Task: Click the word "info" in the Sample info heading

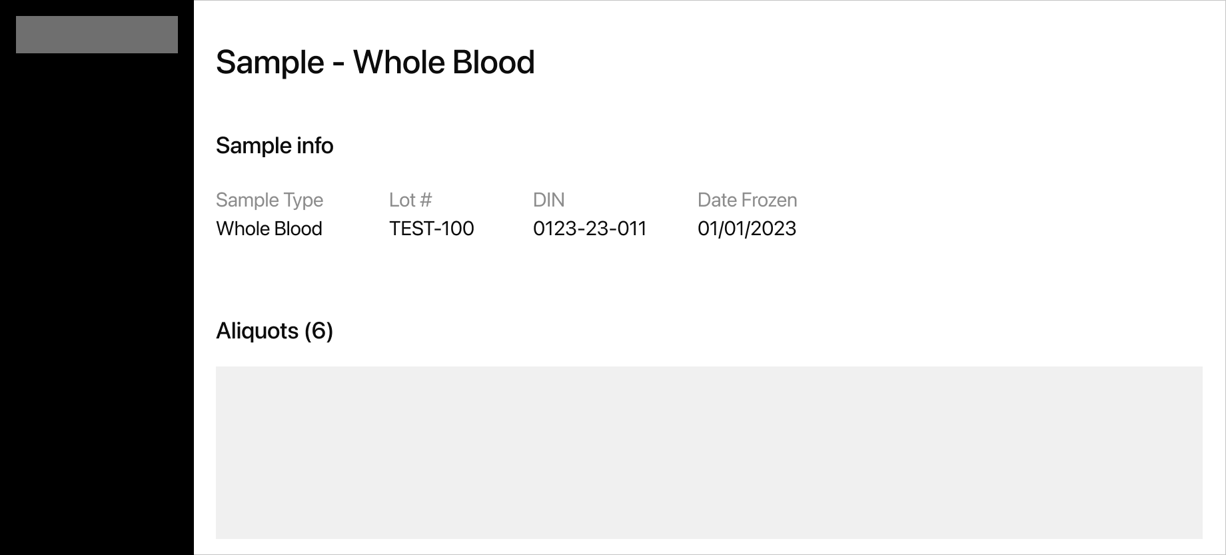Action: point(316,146)
